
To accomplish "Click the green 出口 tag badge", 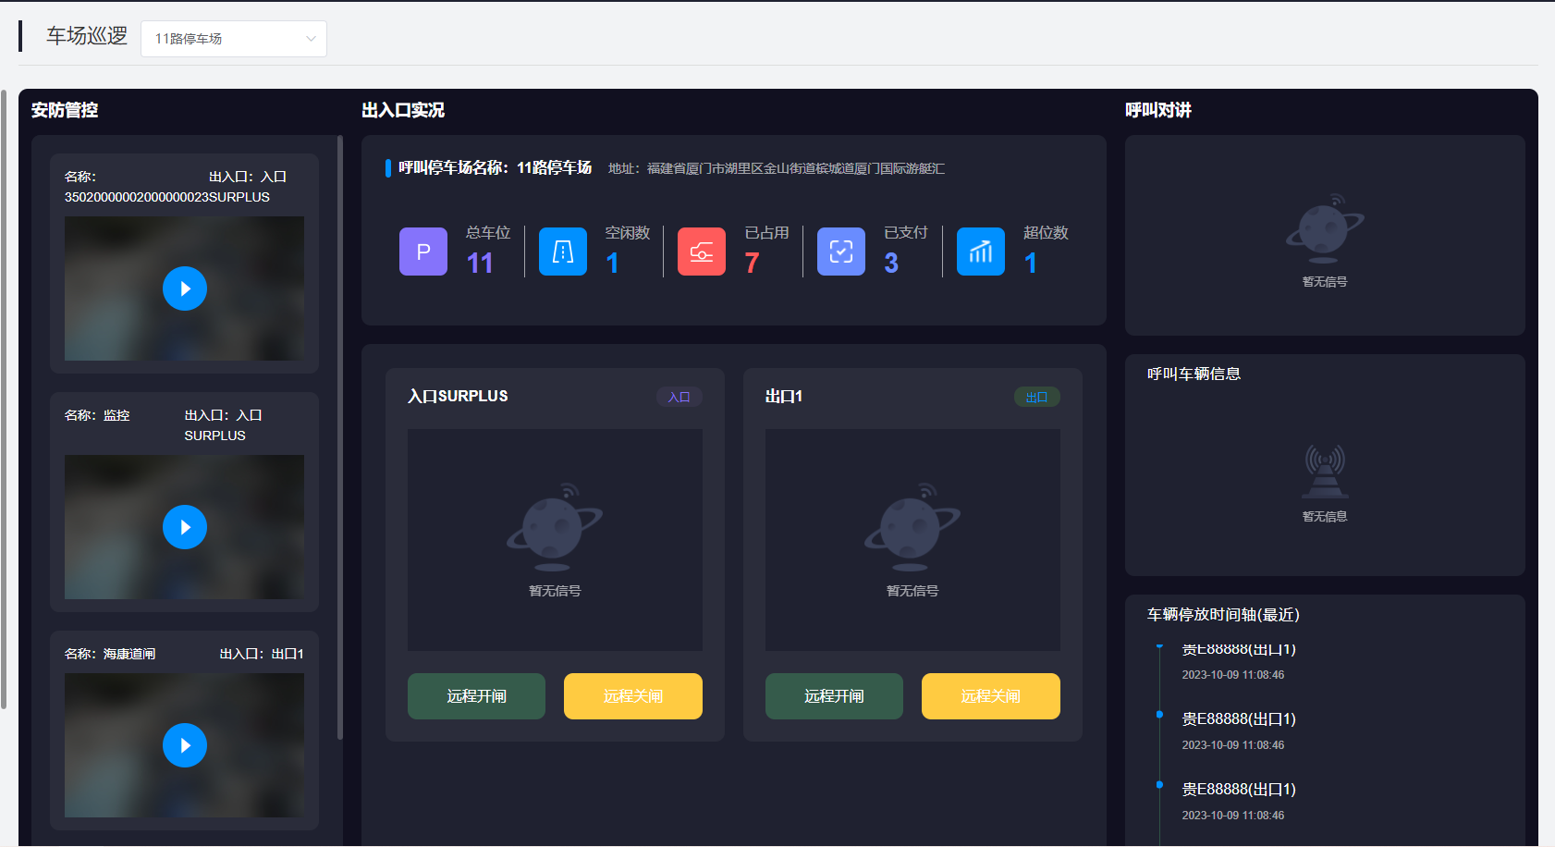I will (x=1037, y=397).
